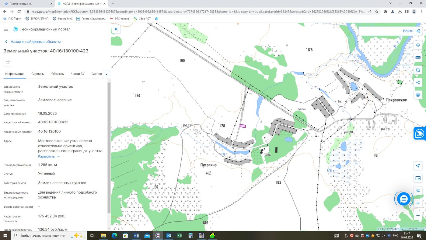Open the browser extensions puzzle icon

(x=386, y=12)
